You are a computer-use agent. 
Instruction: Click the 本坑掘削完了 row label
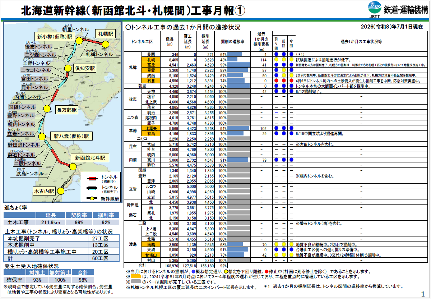point(24,238)
